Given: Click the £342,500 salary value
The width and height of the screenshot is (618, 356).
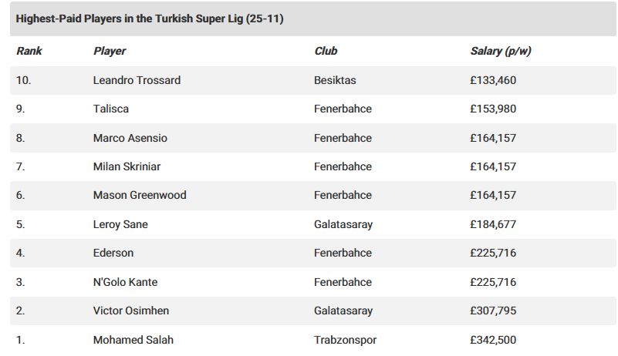Looking at the screenshot, I should click(x=493, y=340).
